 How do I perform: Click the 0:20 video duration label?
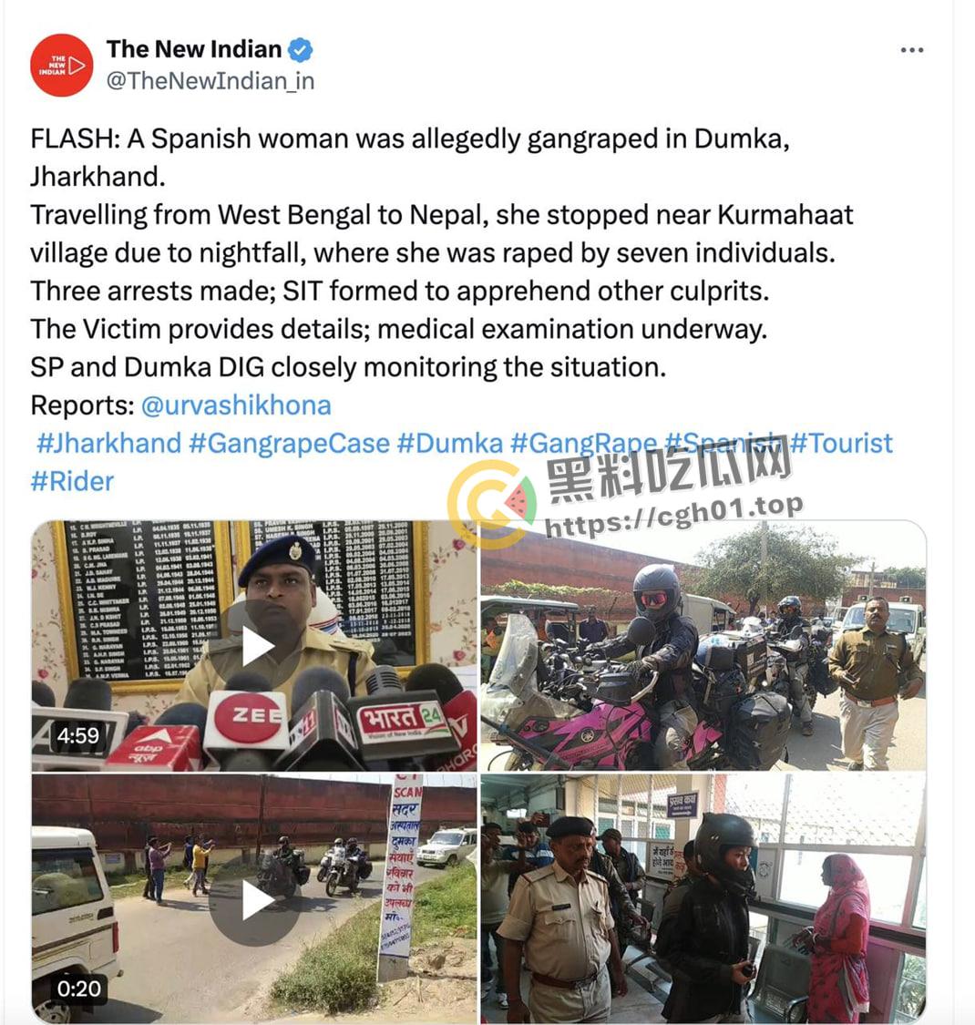click(x=78, y=989)
